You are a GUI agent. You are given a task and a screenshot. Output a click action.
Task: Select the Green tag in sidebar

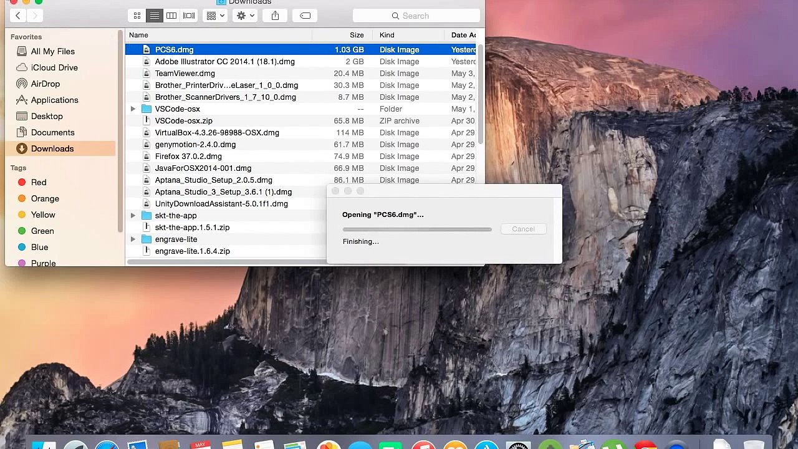(42, 231)
